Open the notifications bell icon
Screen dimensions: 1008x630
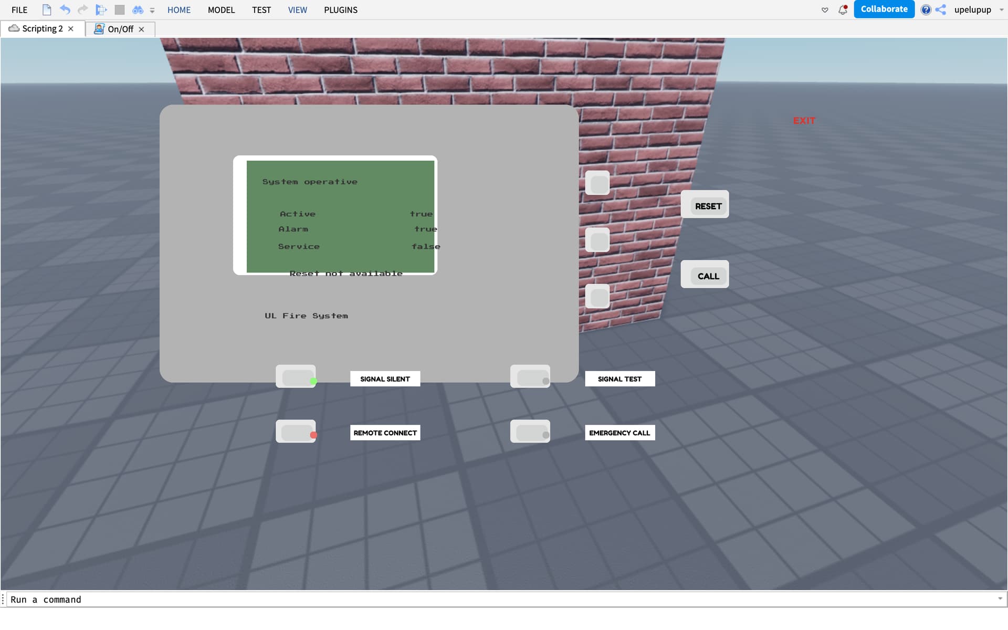click(843, 9)
